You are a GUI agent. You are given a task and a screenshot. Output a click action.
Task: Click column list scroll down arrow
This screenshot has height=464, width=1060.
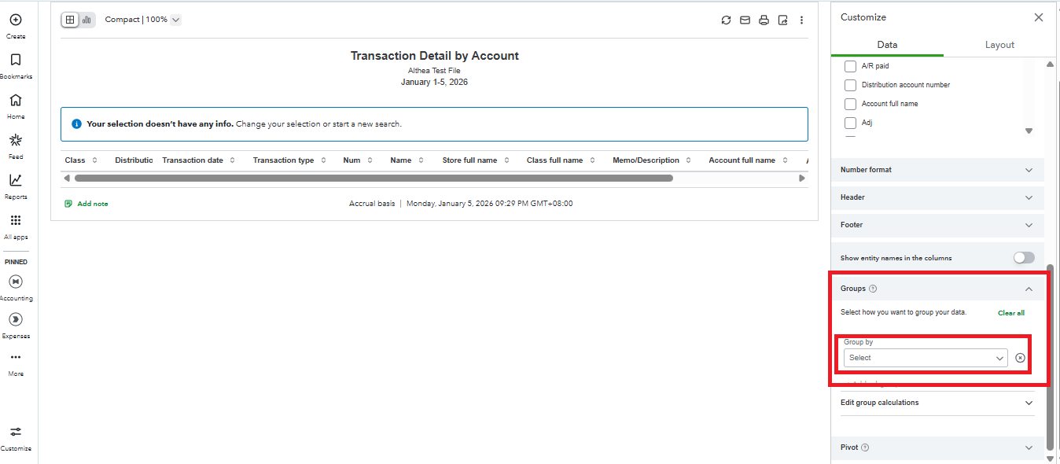point(1029,131)
